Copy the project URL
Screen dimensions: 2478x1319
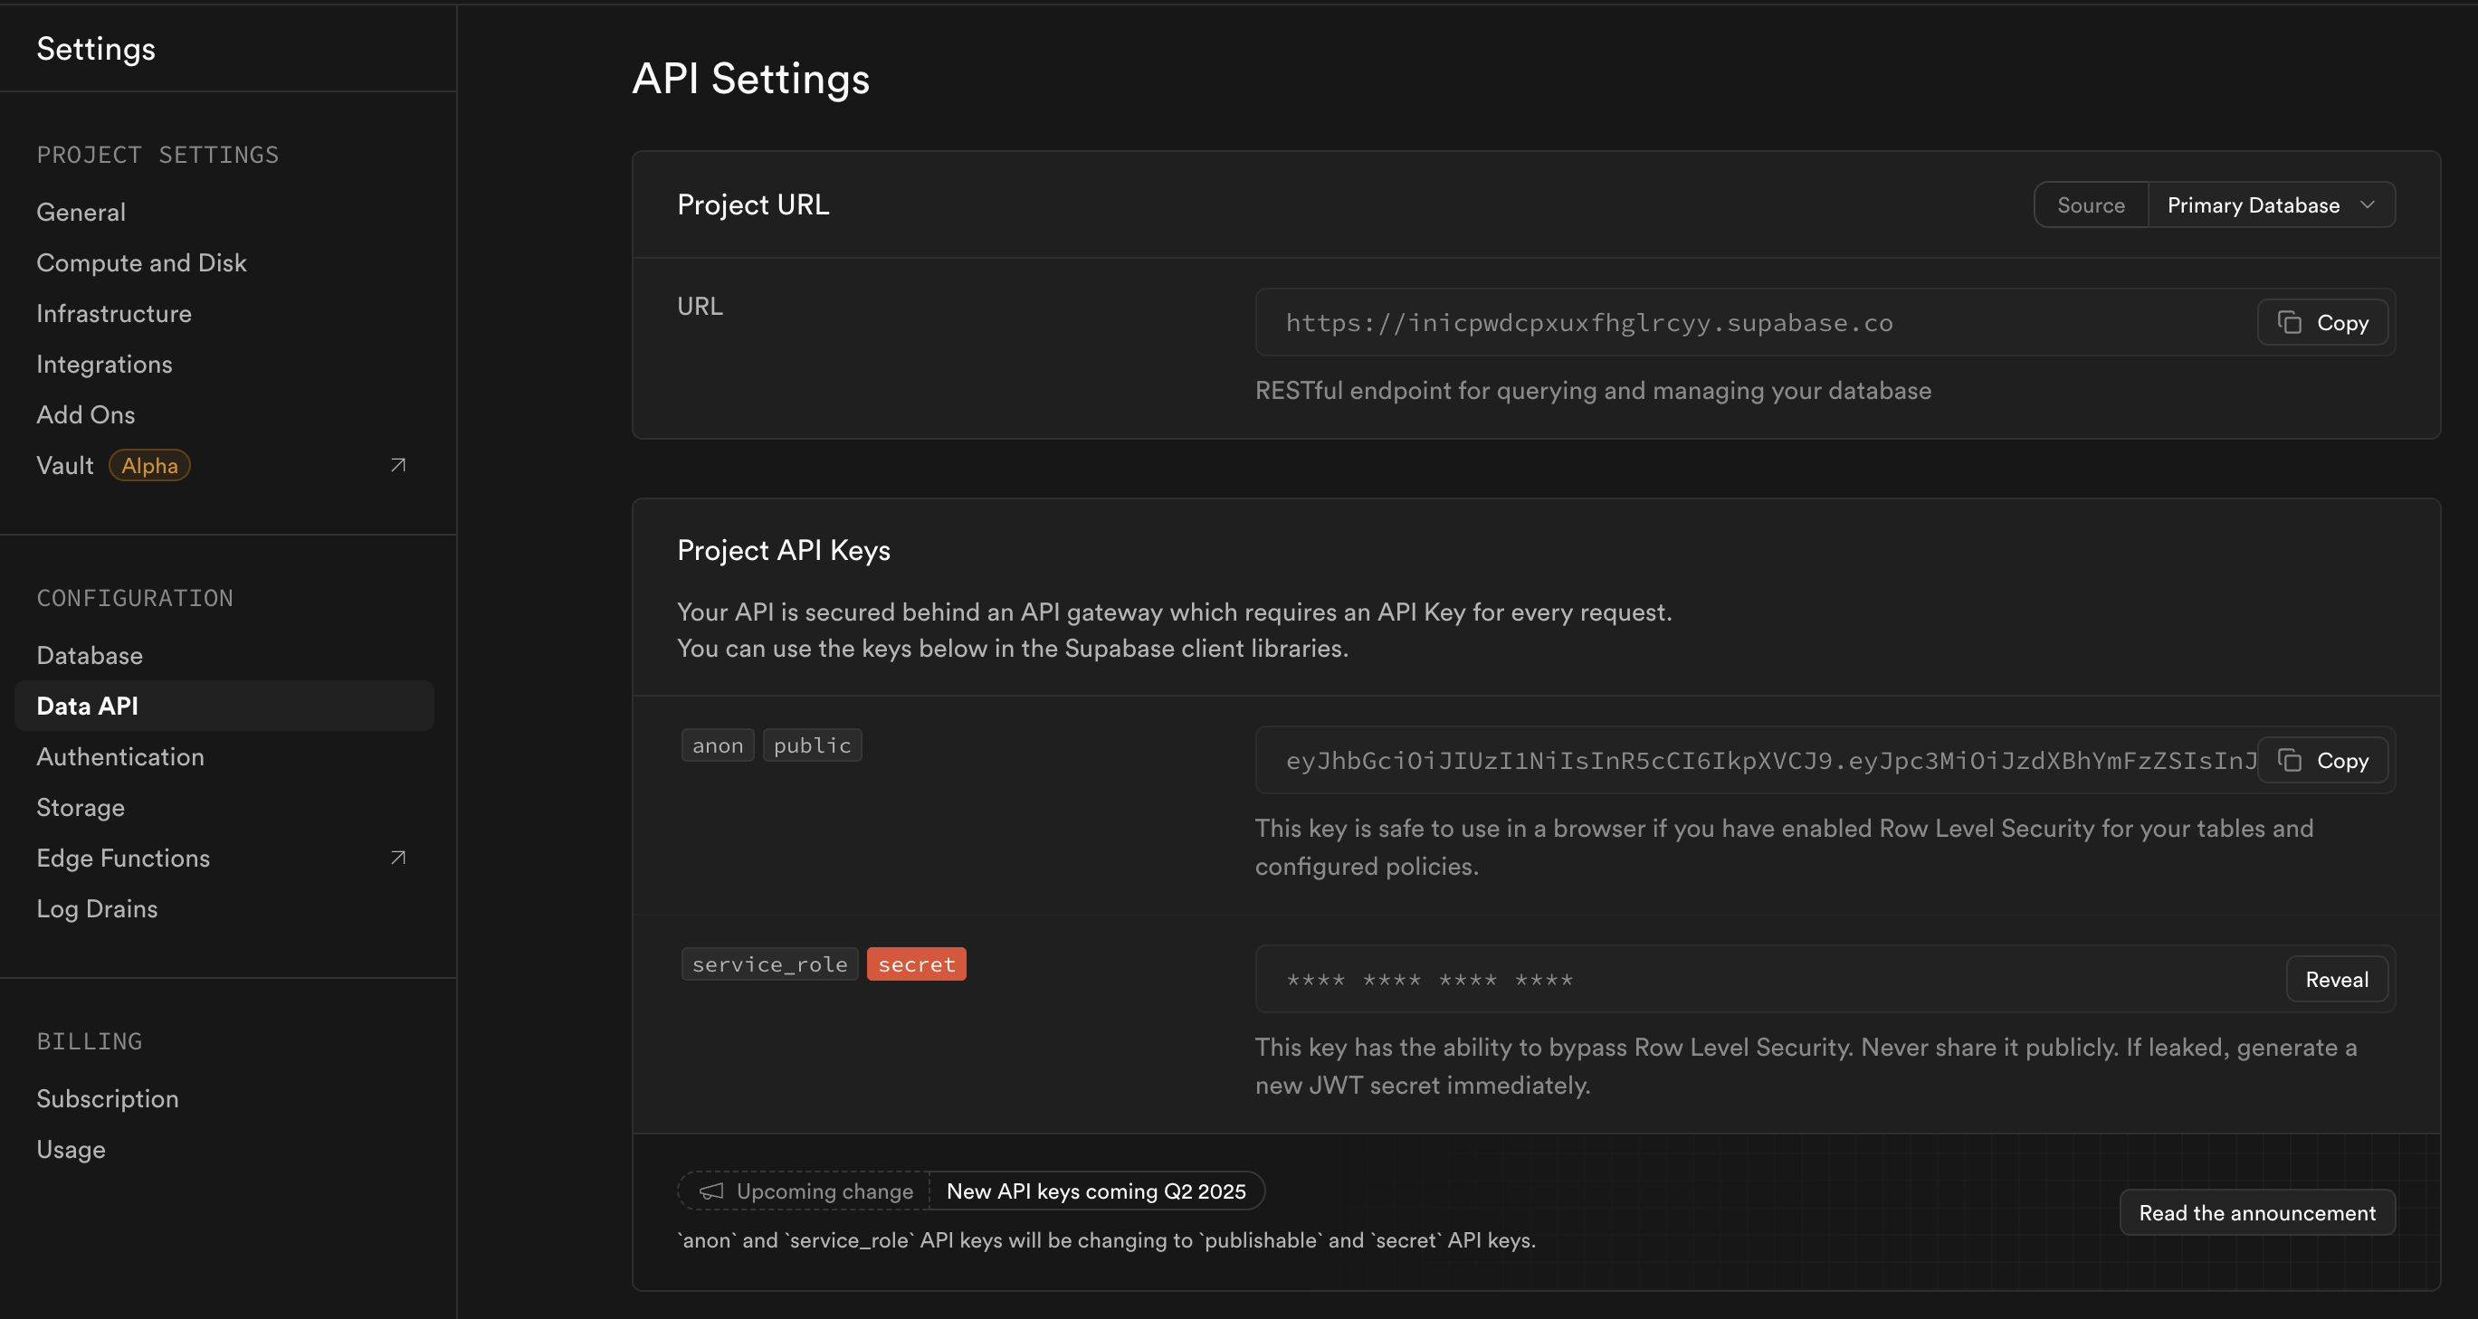pos(2323,323)
